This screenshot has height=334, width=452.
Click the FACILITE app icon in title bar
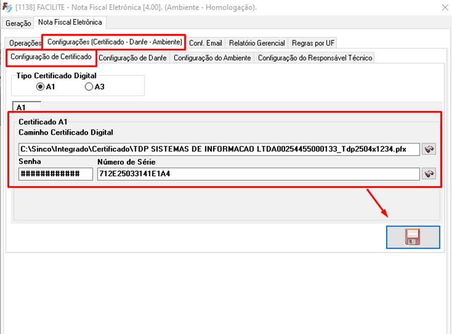[x=8, y=8]
